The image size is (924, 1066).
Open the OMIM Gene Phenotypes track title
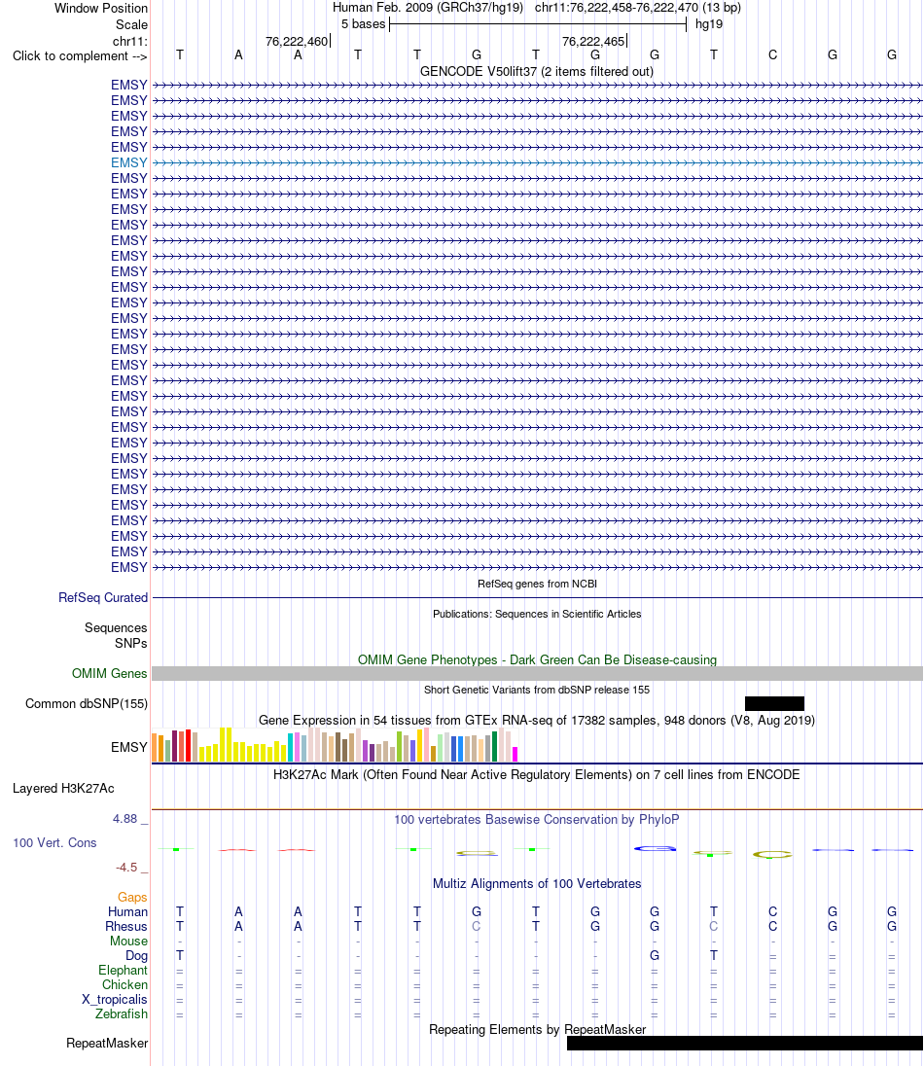click(x=537, y=660)
